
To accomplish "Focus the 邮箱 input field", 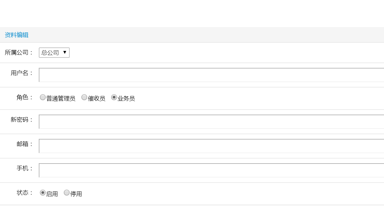I will [212, 146].
